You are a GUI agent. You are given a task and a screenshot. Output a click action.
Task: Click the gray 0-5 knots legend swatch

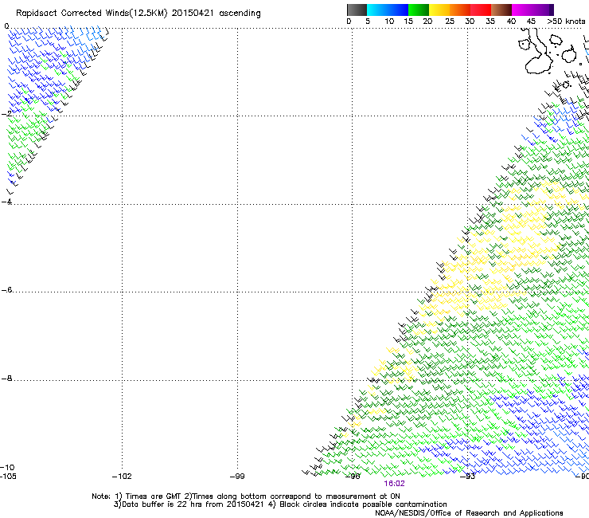point(357,10)
